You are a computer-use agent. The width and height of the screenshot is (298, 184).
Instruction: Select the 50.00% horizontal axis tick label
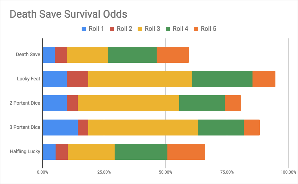[165, 172]
